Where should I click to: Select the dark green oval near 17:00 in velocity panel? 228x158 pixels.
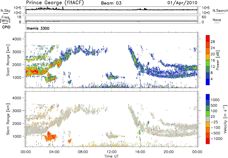[148, 123]
